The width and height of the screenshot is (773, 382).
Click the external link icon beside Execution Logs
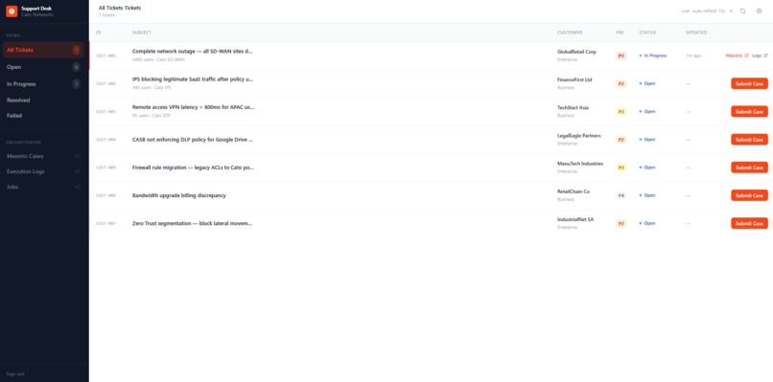[x=77, y=171]
